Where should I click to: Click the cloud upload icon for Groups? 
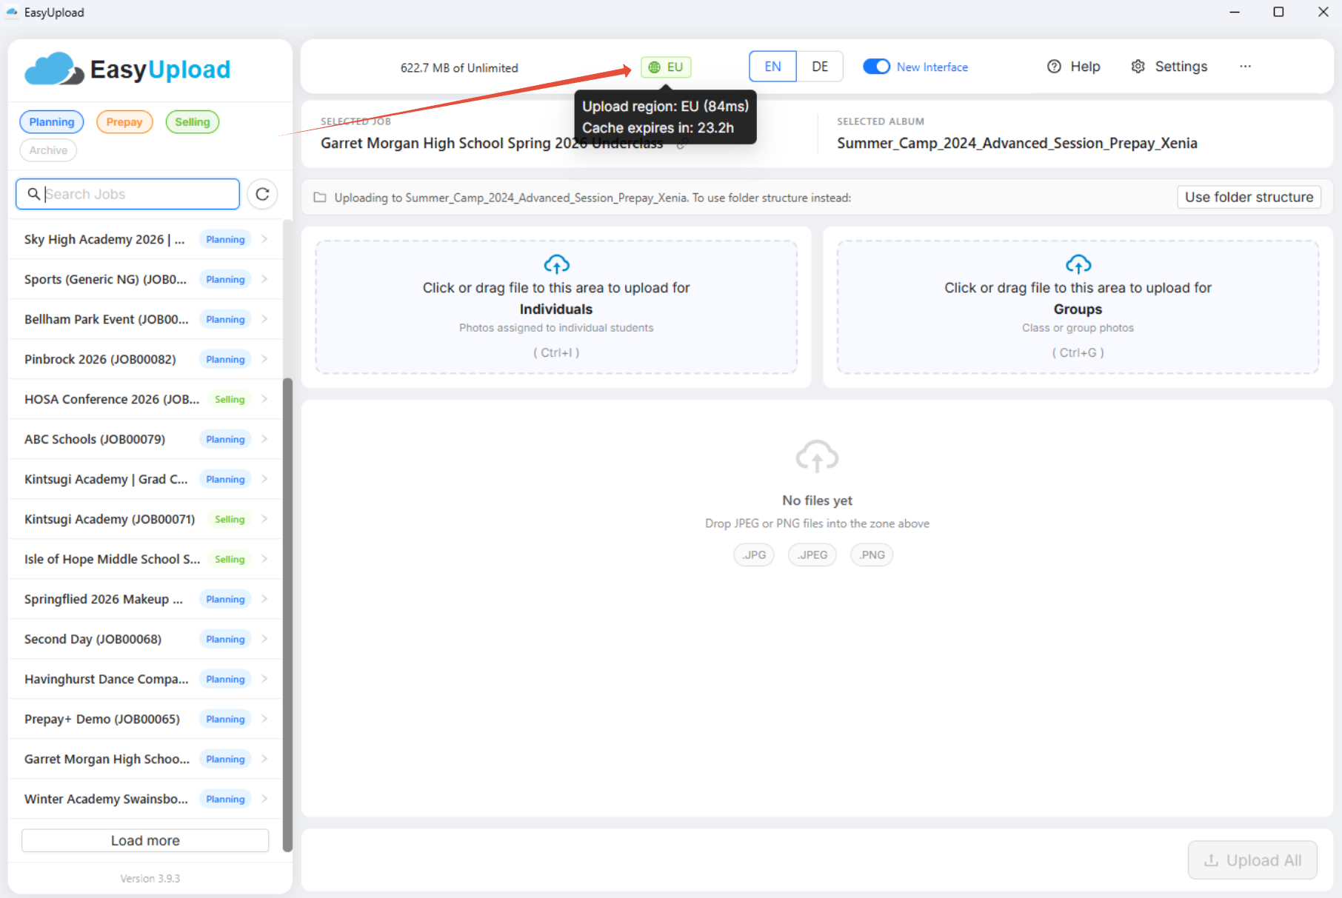[1078, 264]
